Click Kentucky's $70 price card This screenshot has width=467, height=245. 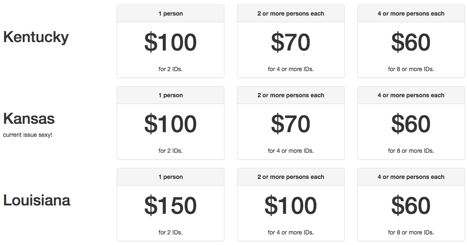(x=291, y=42)
